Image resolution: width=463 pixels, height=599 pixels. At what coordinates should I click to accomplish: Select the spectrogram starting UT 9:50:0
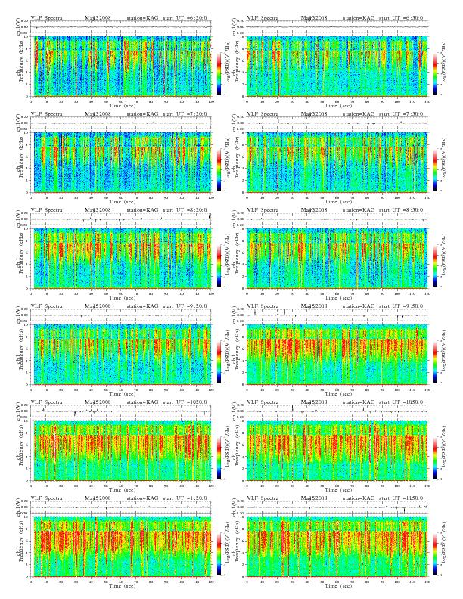pos(337,355)
